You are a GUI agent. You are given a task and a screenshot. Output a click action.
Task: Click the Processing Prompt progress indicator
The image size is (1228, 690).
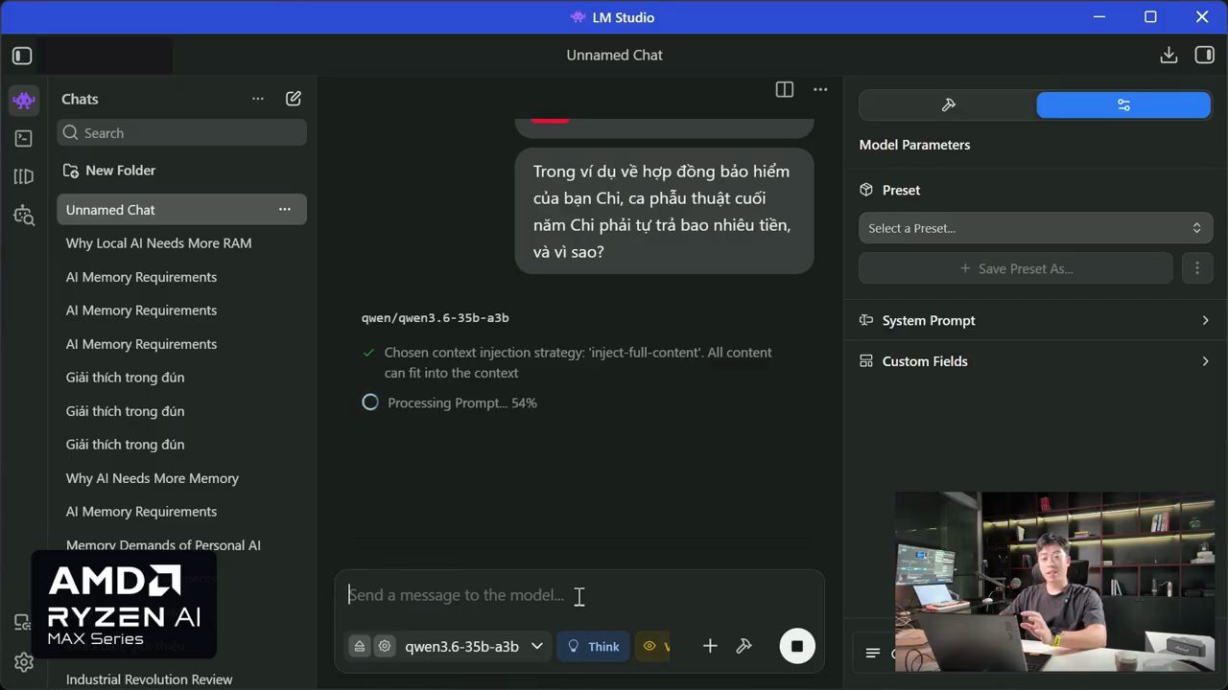click(x=449, y=402)
